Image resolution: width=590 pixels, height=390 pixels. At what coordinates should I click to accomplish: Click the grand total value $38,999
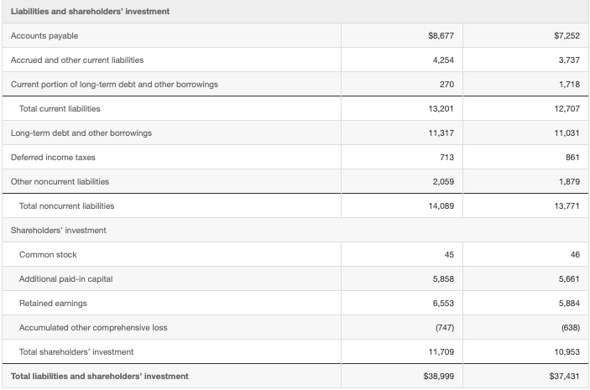[x=439, y=376]
